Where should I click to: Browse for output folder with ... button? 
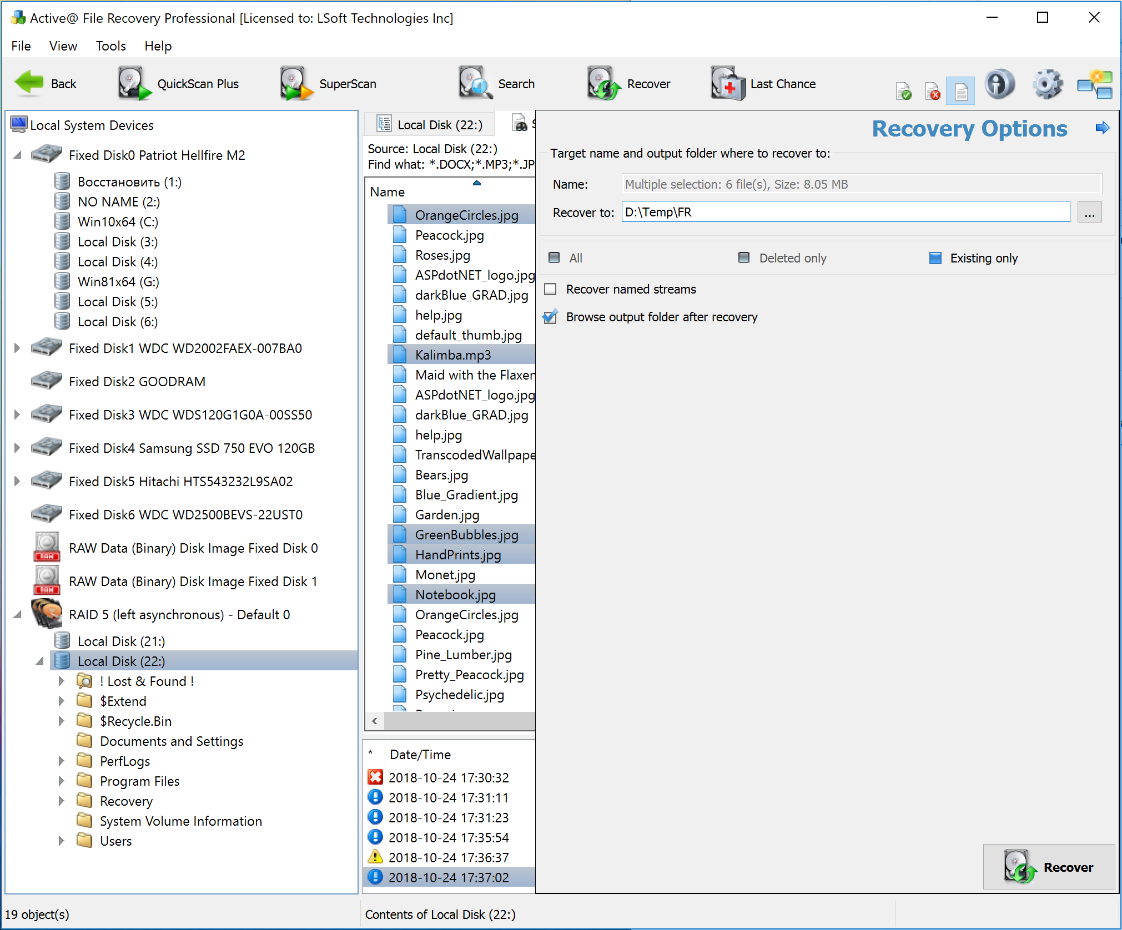1089,212
